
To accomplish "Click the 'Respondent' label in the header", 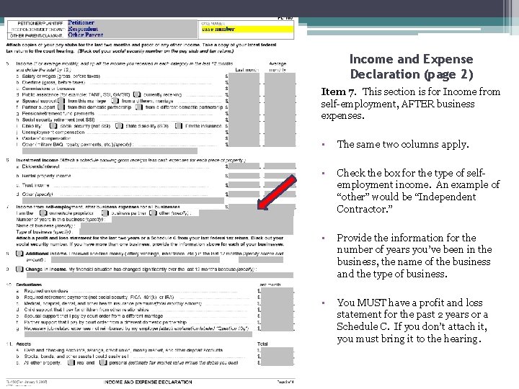I will click(x=83, y=29).
